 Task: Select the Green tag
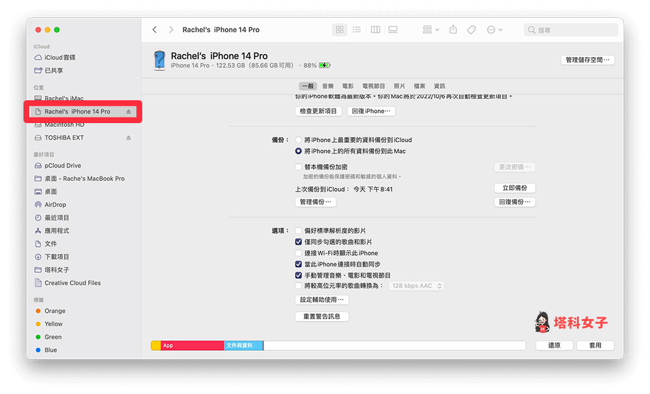click(53, 337)
